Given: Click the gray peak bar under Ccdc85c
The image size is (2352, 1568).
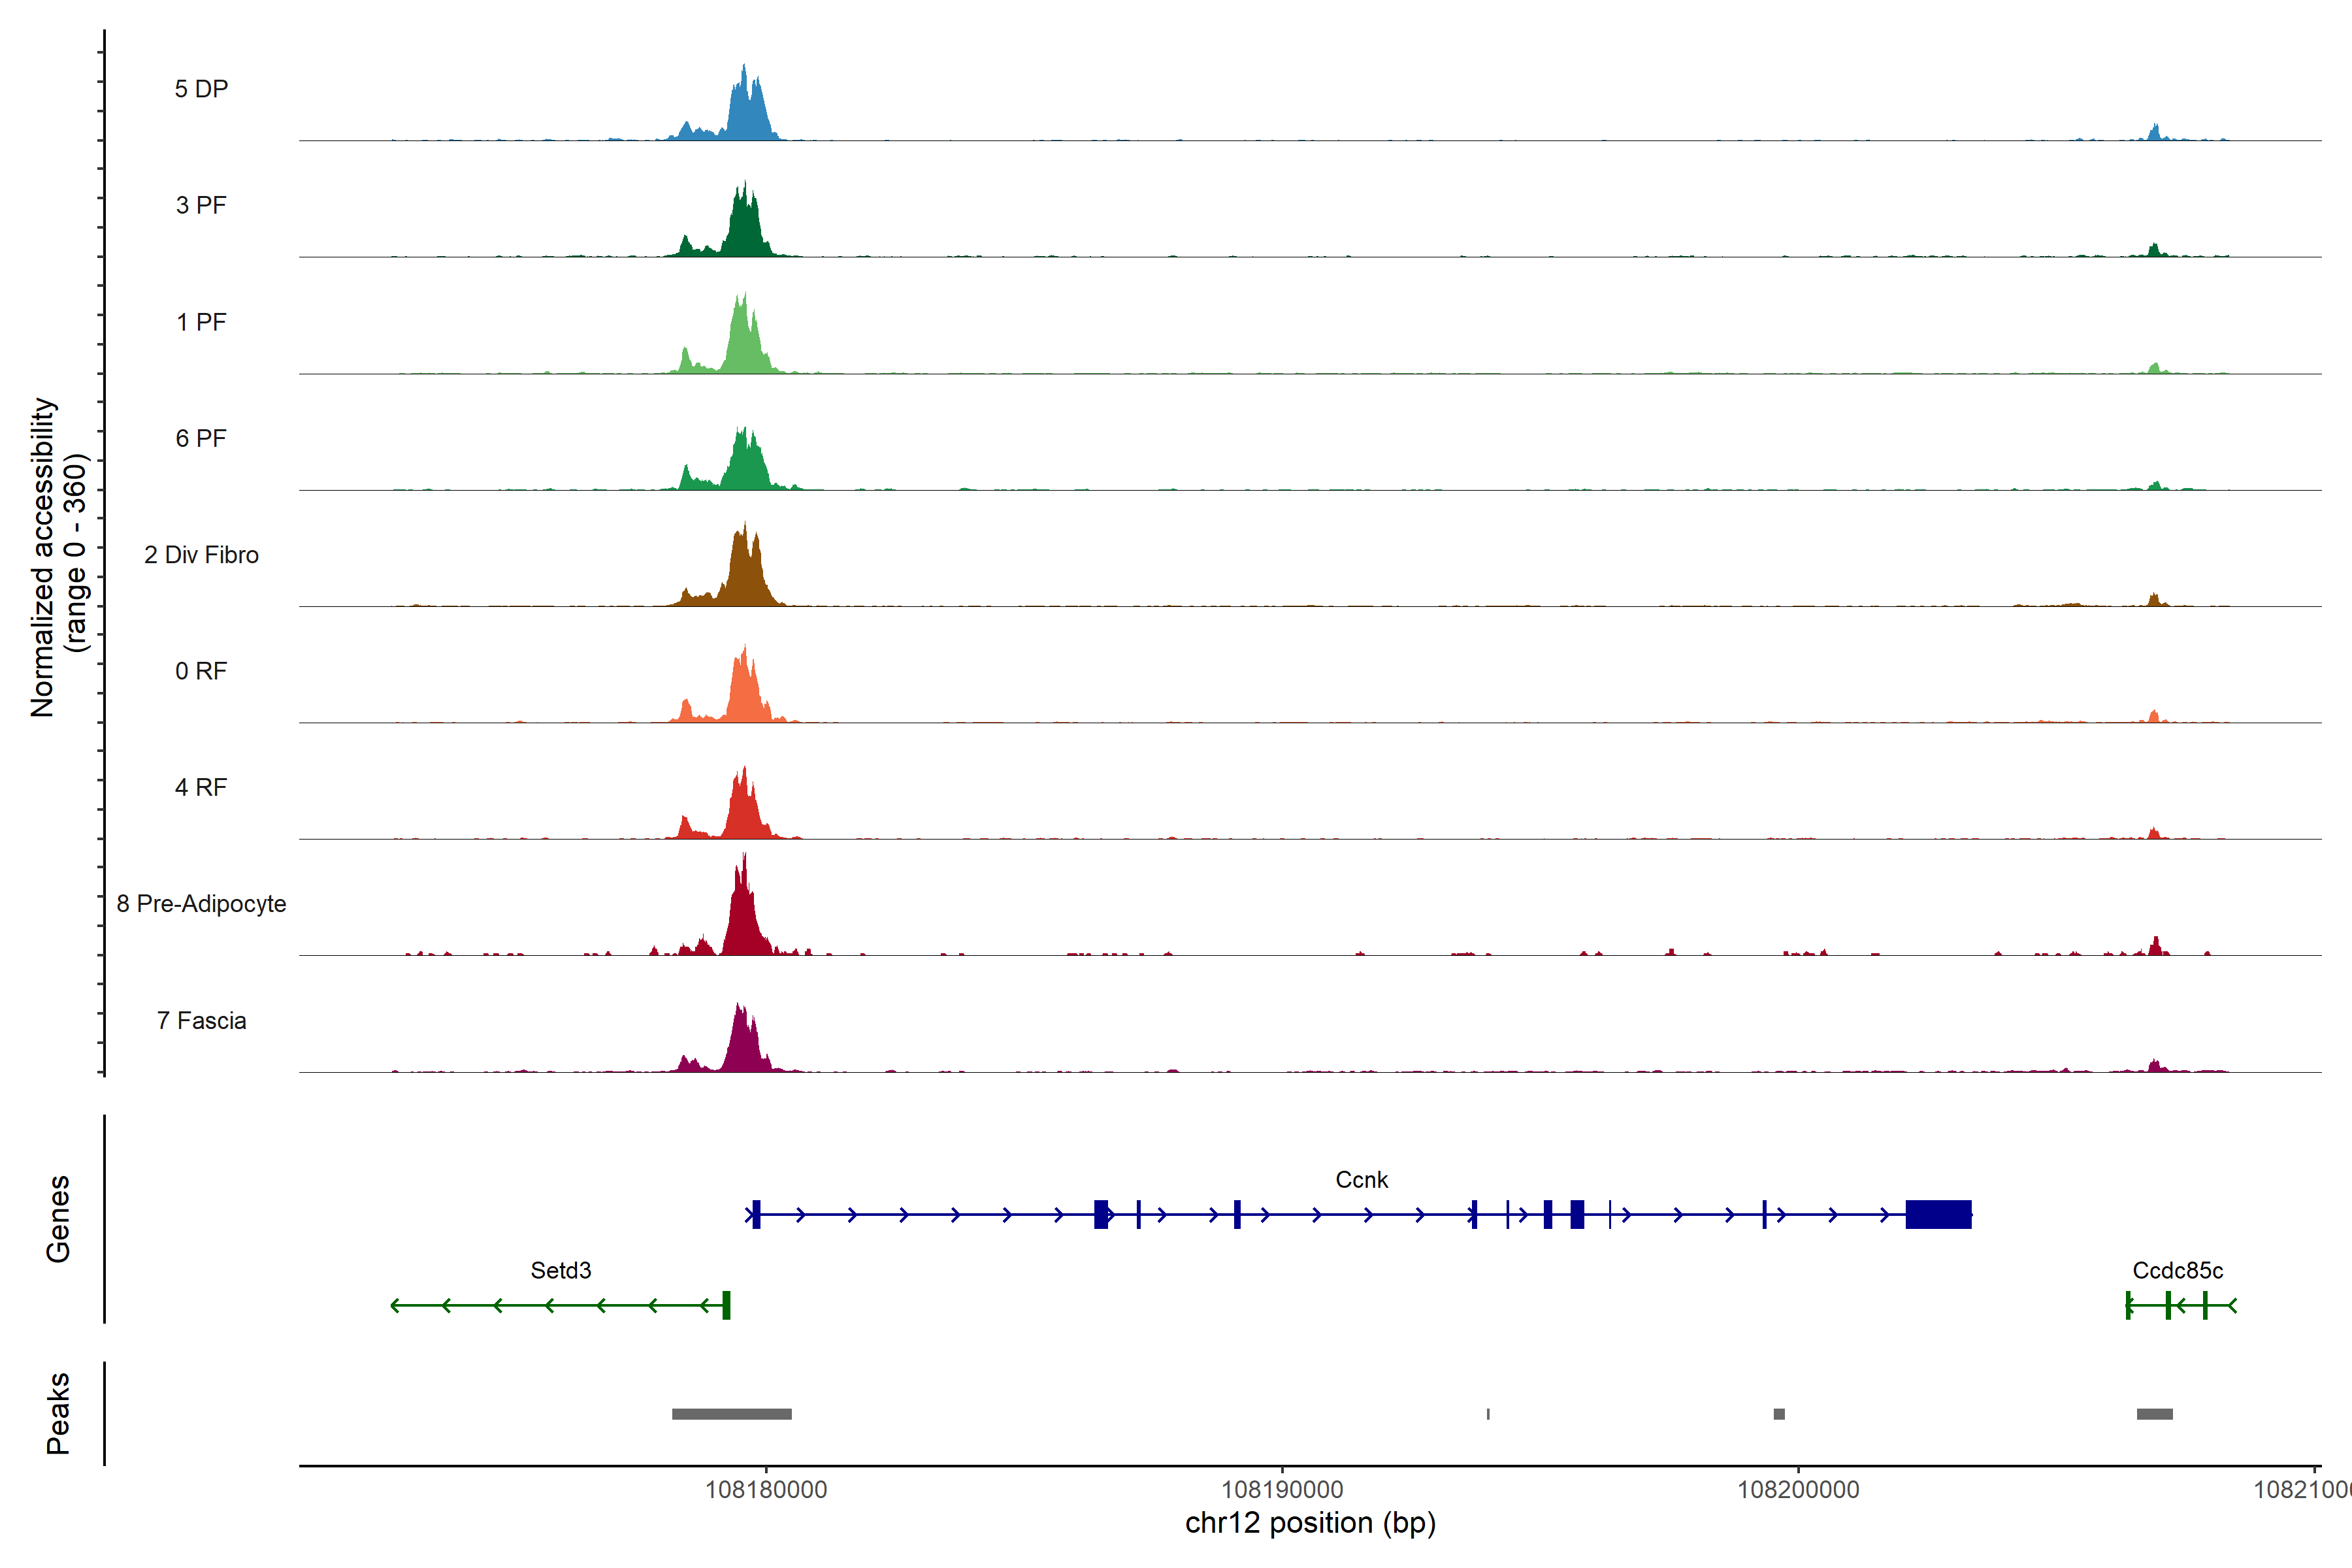Looking at the screenshot, I should click(2154, 1414).
